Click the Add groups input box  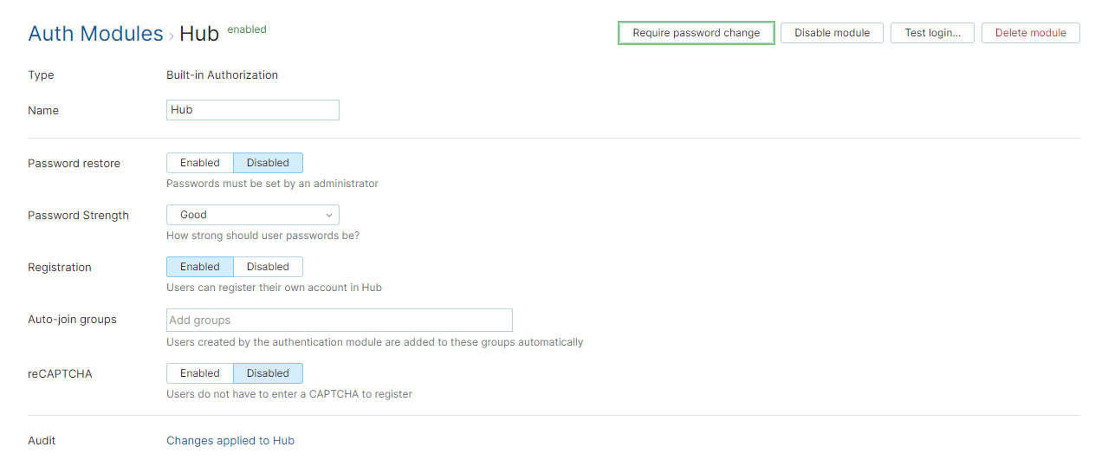(339, 320)
